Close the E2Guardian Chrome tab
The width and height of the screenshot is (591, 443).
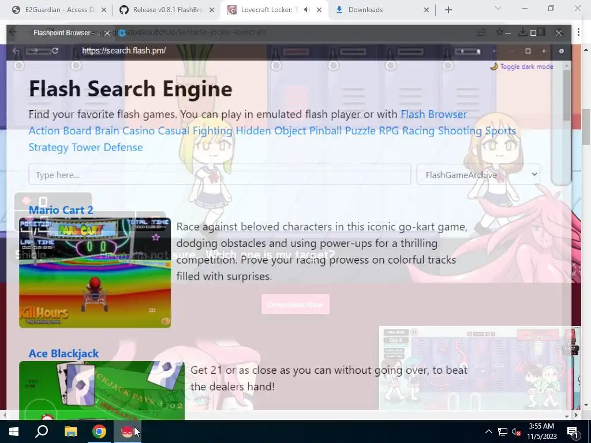104,10
